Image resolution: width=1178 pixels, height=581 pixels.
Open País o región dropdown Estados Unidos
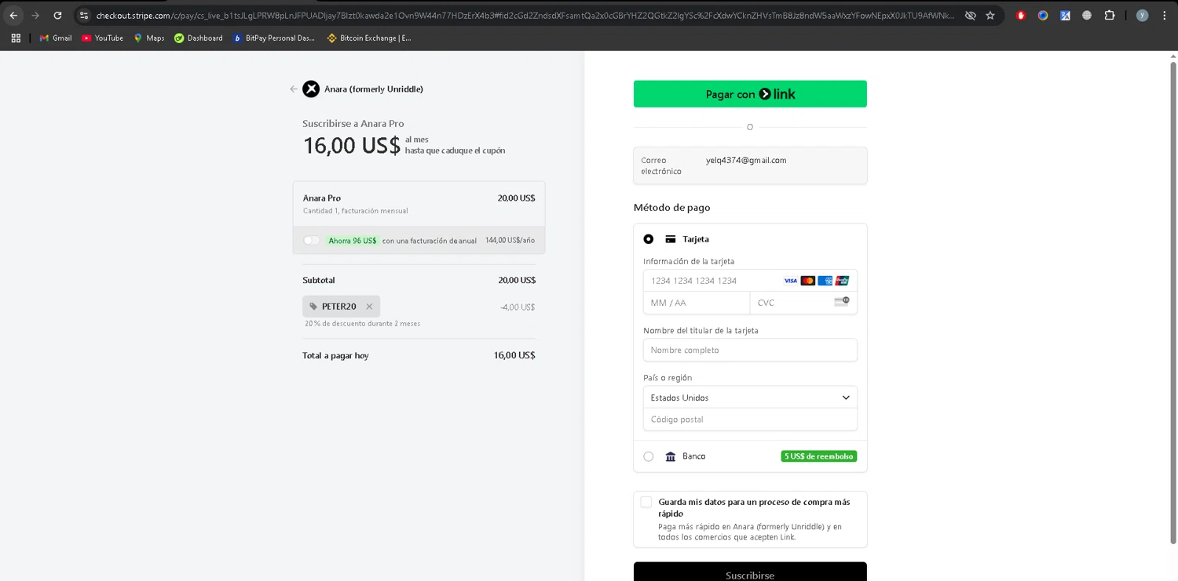750,398
